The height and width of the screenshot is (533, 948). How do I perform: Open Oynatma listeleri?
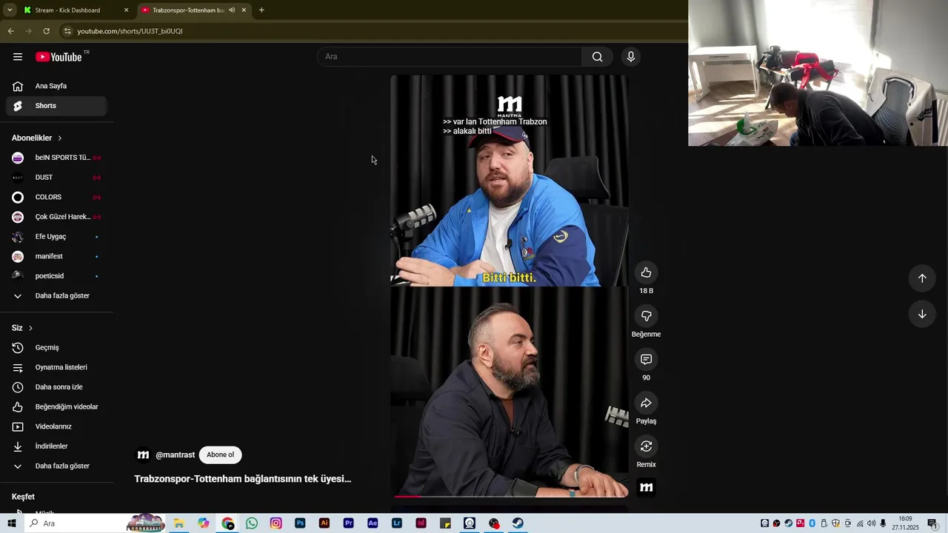point(56,367)
